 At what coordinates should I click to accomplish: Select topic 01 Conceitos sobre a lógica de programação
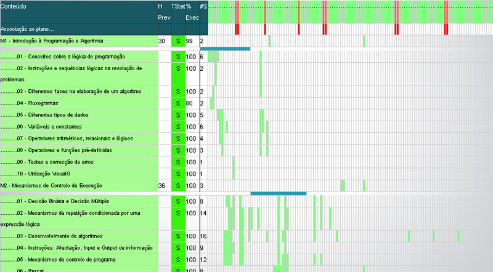[63, 57]
